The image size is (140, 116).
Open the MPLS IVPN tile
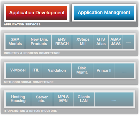[x=63, y=99]
